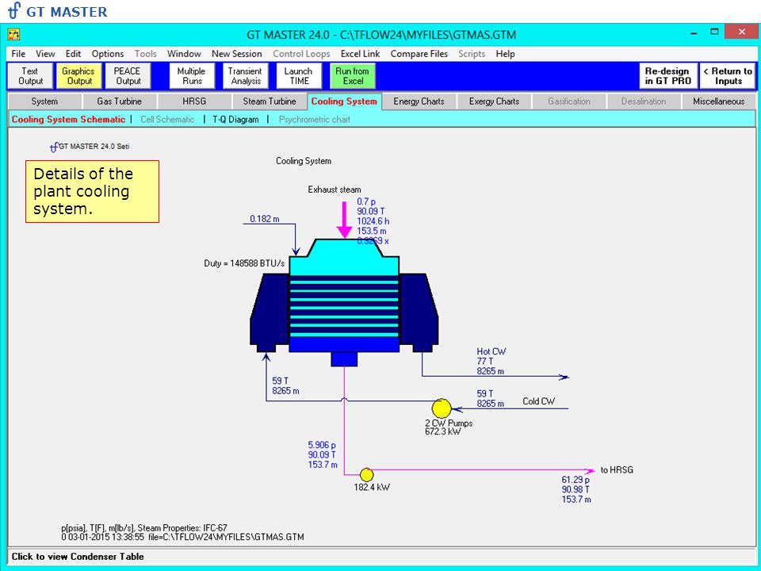This screenshot has height=571, width=761.
Task: Select Cooling System Schematic sub-tab
Action: pyautogui.click(x=68, y=120)
